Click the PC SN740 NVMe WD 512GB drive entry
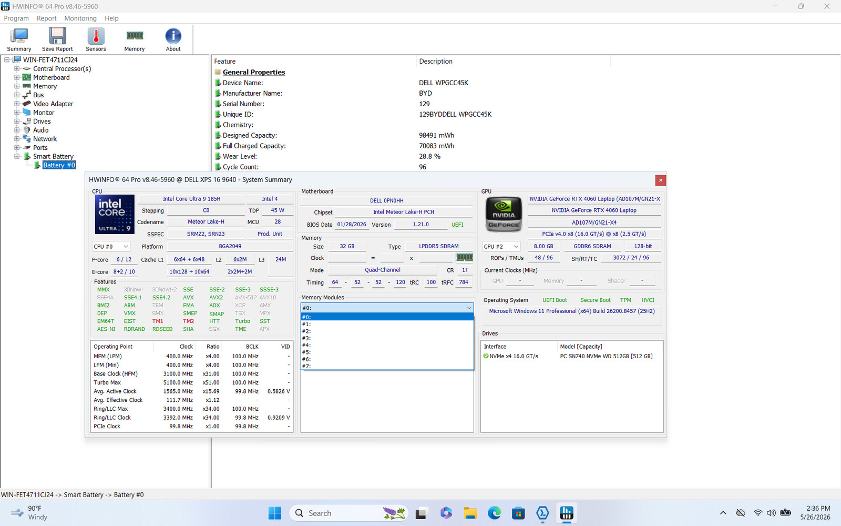The width and height of the screenshot is (841, 526). pyautogui.click(x=606, y=356)
